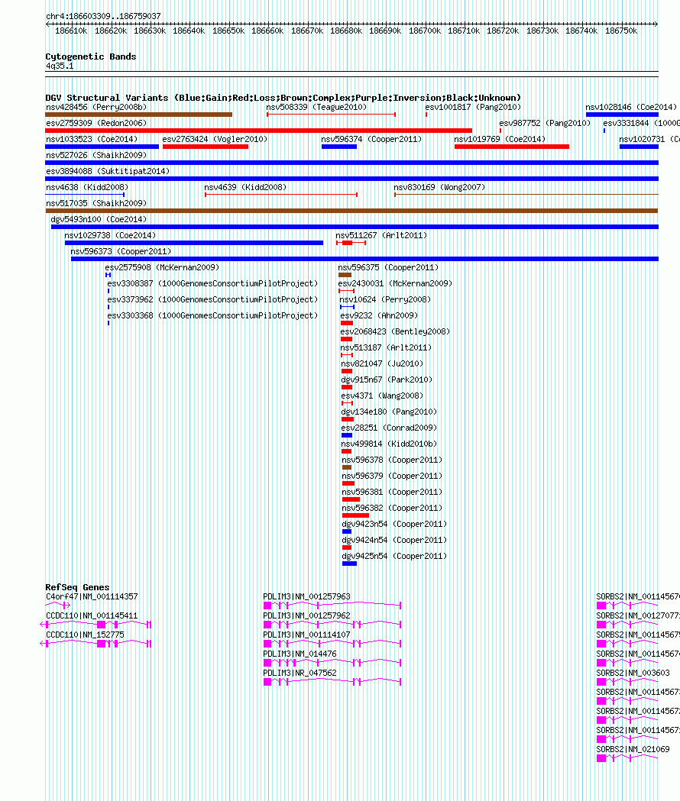Open variant nsv511267 (Arlt2011)
Image resolution: width=680 pixels, height=801 pixels.
[x=381, y=235]
